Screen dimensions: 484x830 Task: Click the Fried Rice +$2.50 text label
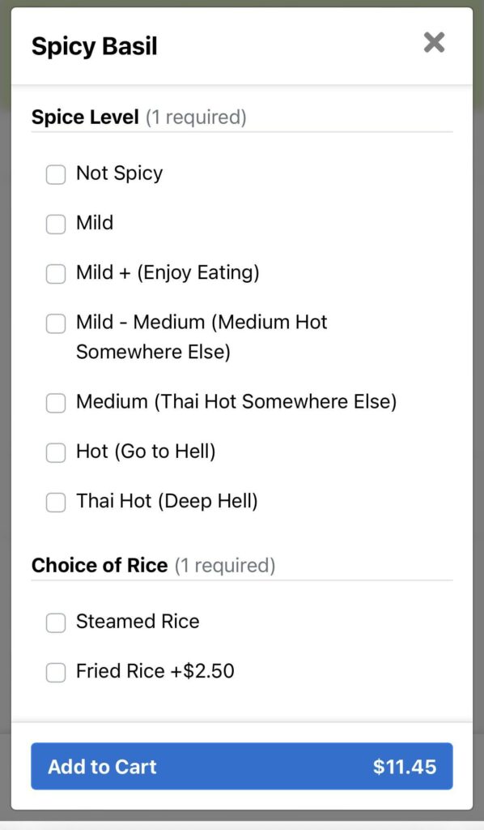(155, 671)
